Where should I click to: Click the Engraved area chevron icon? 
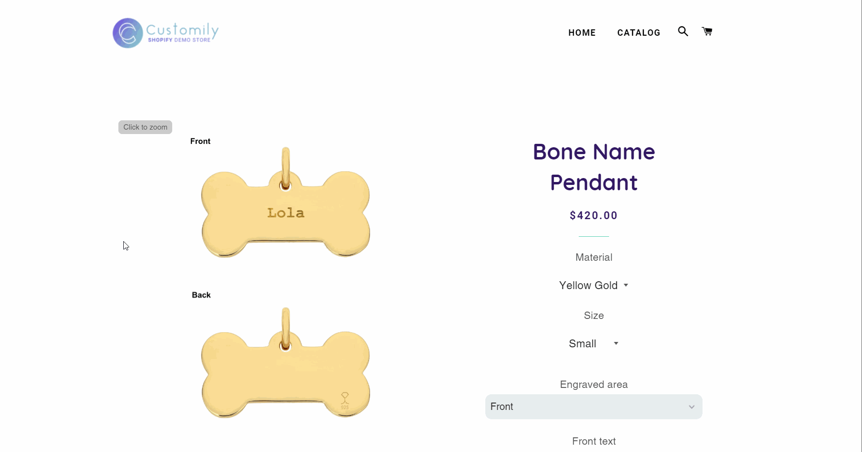(691, 407)
